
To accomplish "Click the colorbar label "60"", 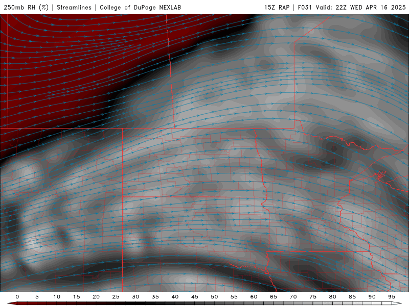I will point(254,297).
